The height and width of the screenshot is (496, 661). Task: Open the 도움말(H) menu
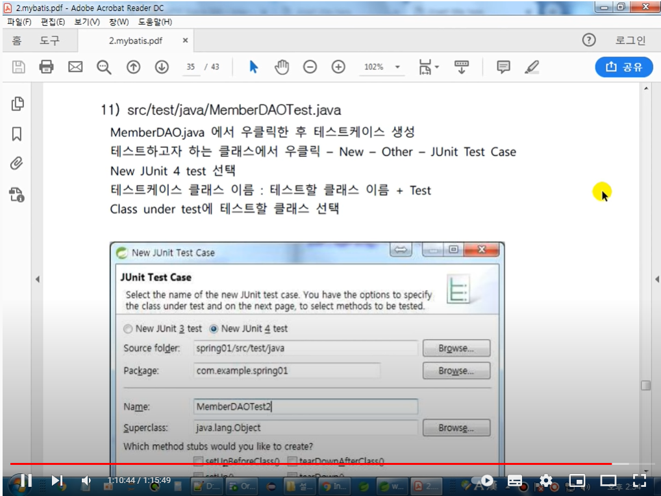click(155, 22)
